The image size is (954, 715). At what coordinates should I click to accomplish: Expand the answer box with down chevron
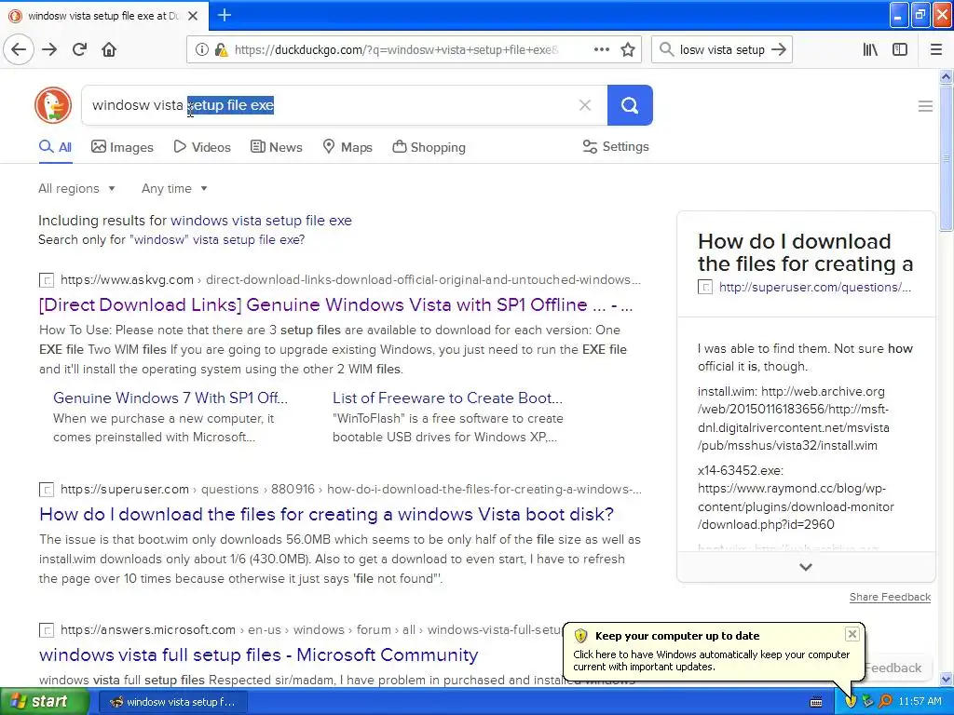(806, 567)
